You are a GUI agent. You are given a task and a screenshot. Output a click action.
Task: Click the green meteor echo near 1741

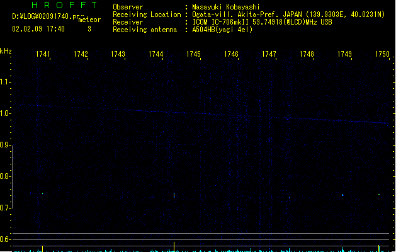(42, 193)
